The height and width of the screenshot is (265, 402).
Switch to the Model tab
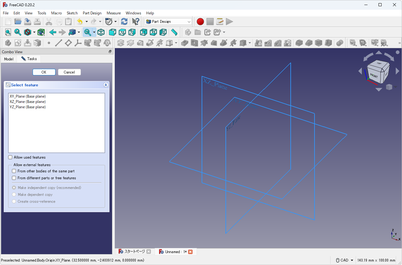point(9,59)
